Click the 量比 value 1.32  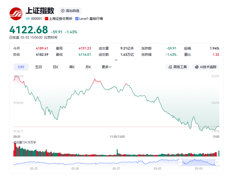pos(216,54)
